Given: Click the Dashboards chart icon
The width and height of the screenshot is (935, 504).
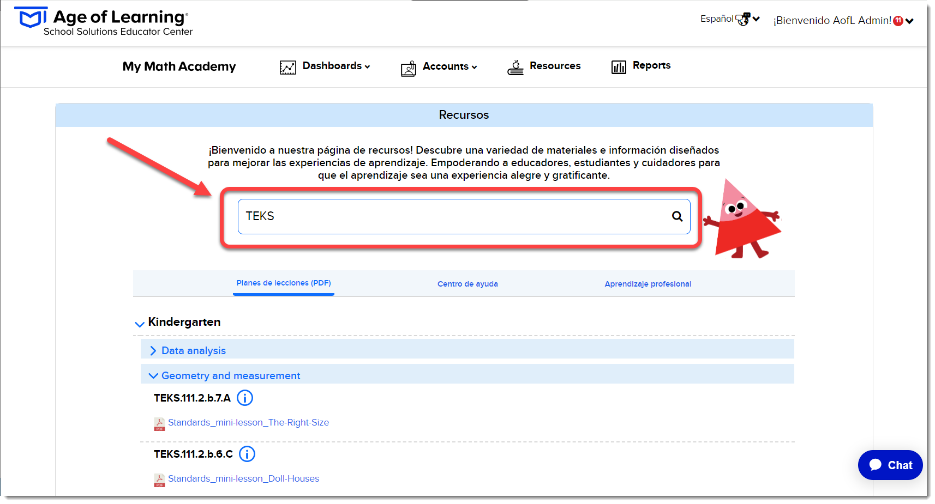Looking at the screenshot, I should [x=287, y=68].
